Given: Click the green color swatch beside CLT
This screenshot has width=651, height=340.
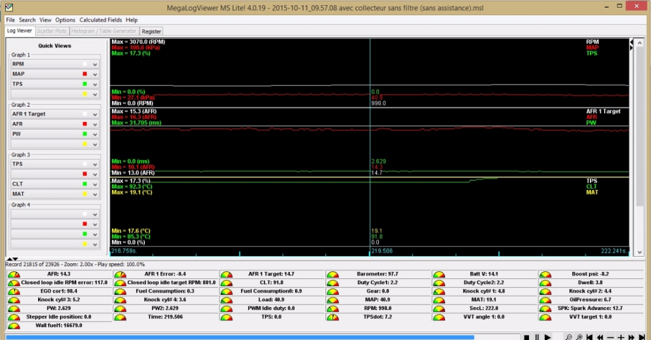Looking at the screenshot, I should tap(85, 184).
